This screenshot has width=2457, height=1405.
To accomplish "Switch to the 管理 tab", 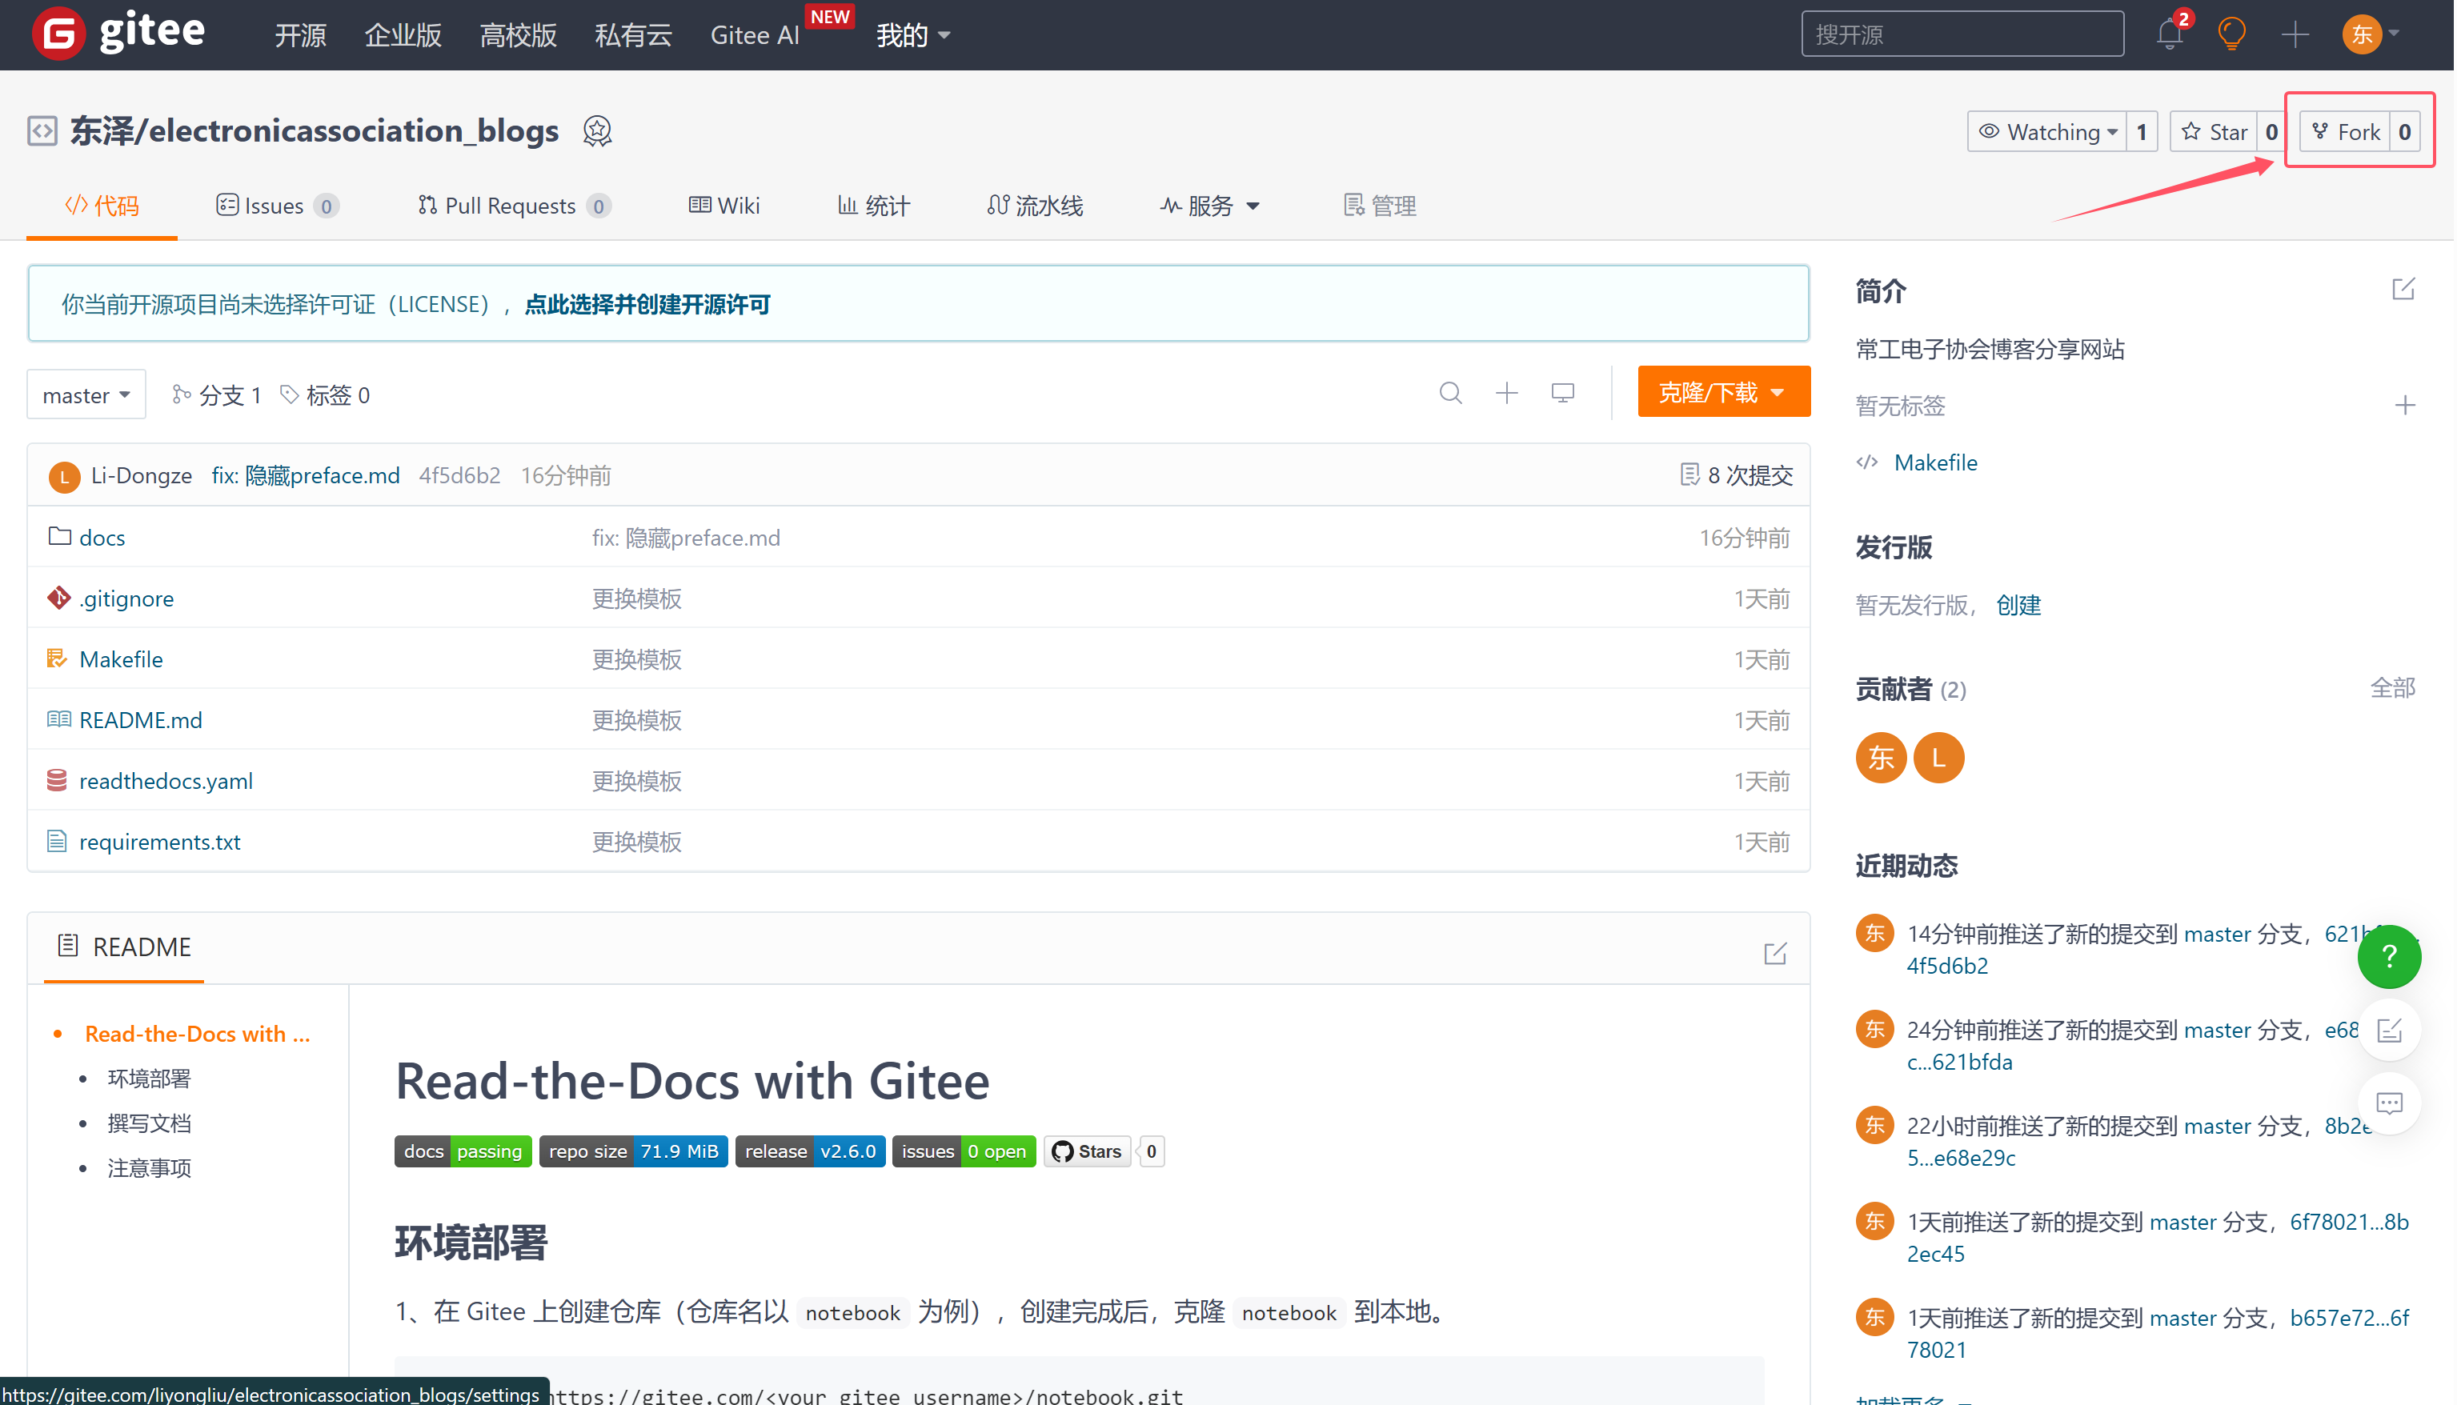I will click(1380, 206).
